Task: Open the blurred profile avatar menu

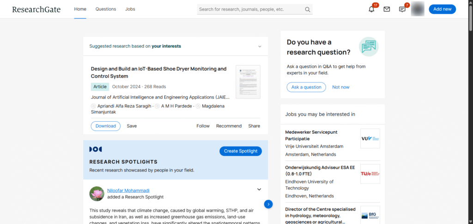Action: click(x=418, y=9)
